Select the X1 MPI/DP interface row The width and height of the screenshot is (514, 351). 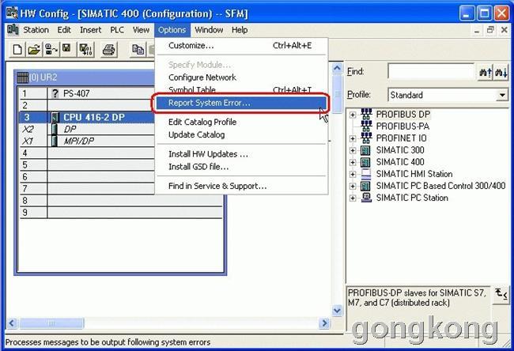point(87,141)
